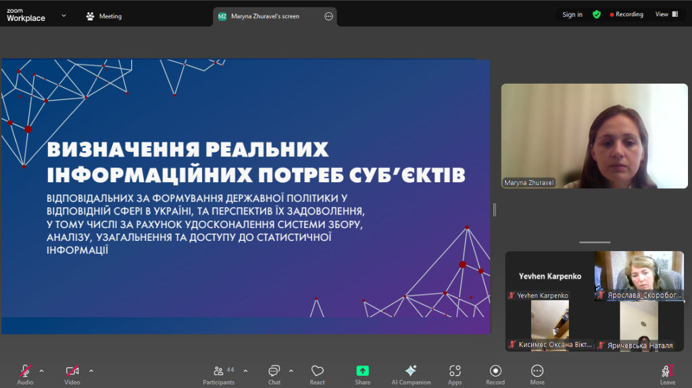Expand the caret next to Chat

291,371
